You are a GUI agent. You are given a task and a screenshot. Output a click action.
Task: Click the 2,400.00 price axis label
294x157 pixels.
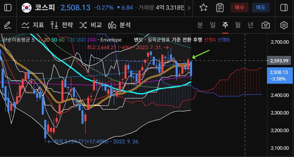pos(280,95)
